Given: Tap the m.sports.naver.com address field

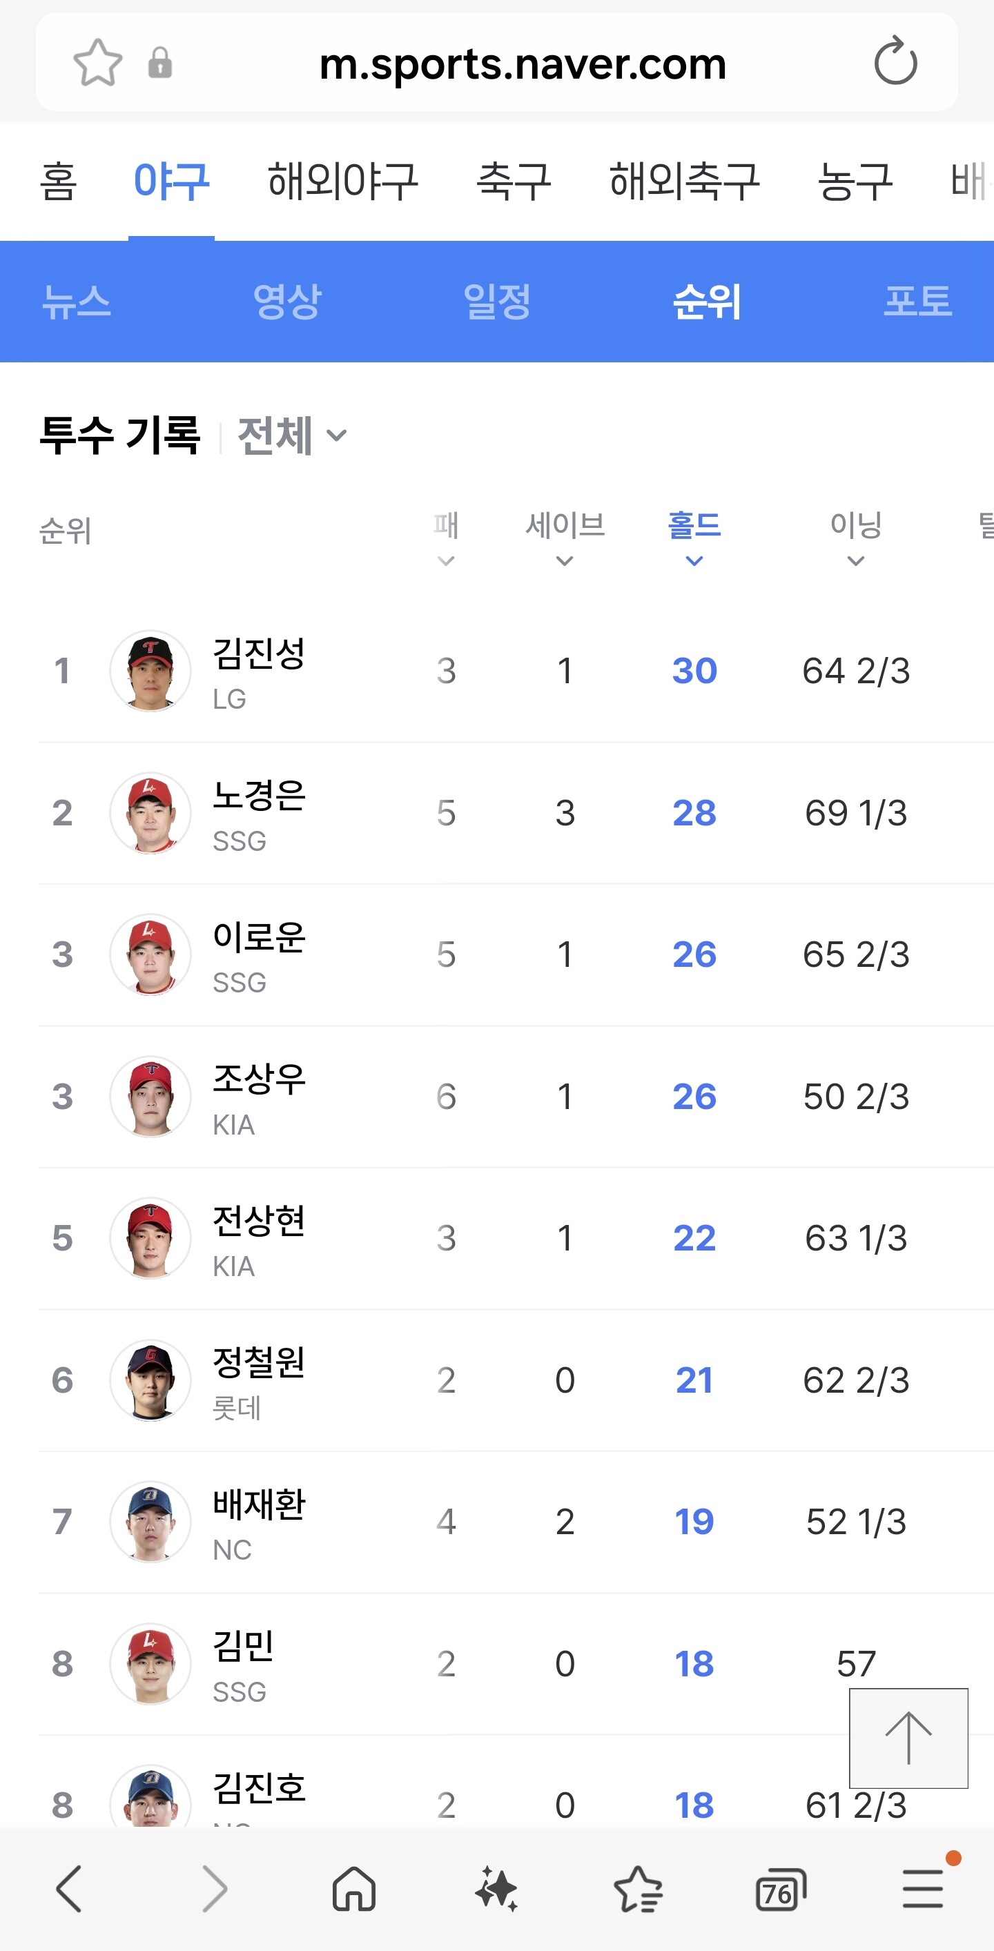Looking at the screenshot, I should coord(523,63).
